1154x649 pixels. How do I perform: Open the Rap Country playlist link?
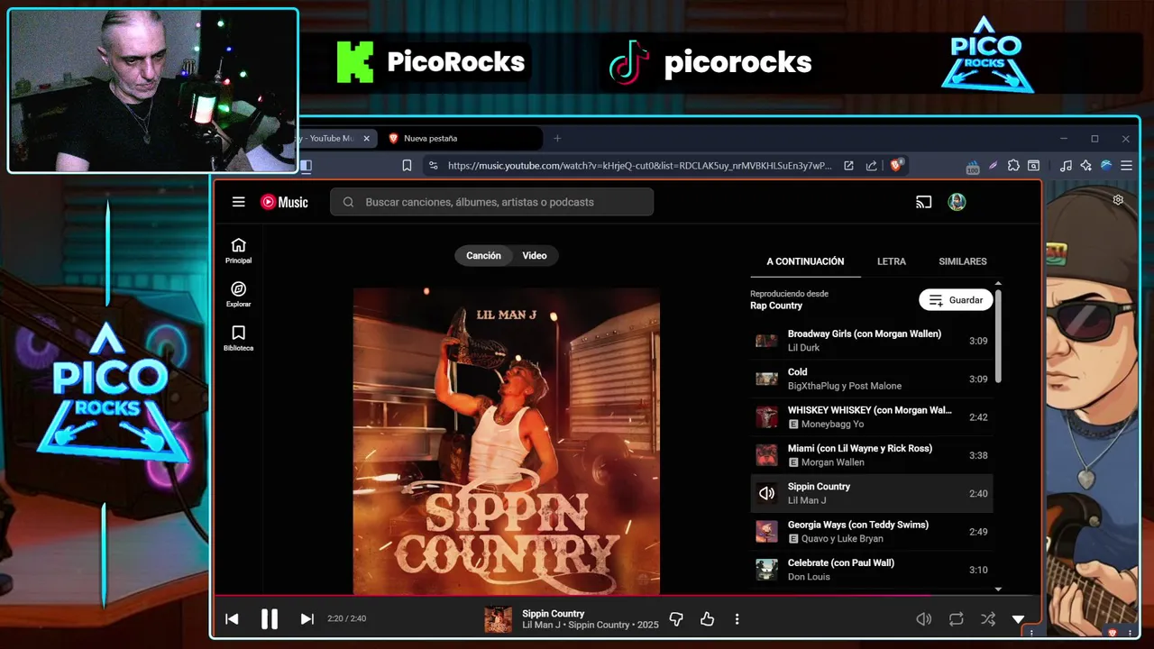click(776, 306)
